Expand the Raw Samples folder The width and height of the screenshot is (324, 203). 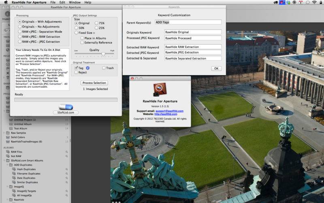click(4, 133)
